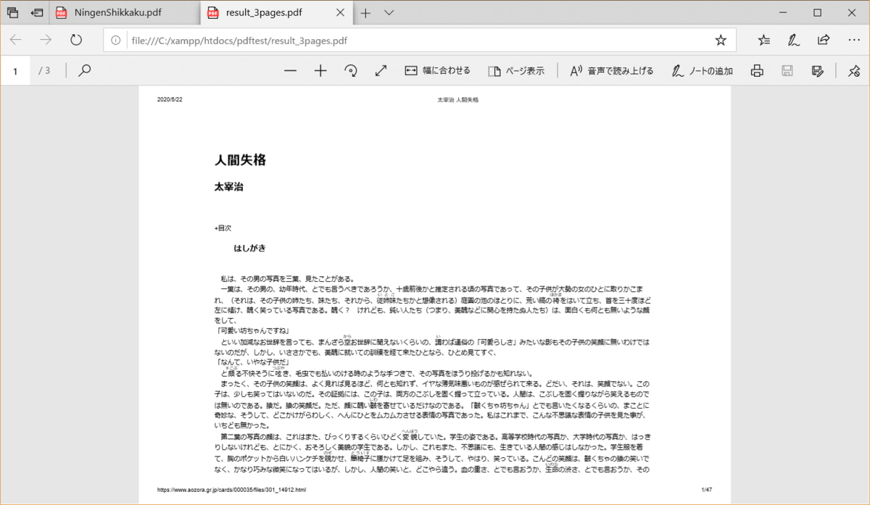Start 音声で読み上げる read aloud

point(611,71)
